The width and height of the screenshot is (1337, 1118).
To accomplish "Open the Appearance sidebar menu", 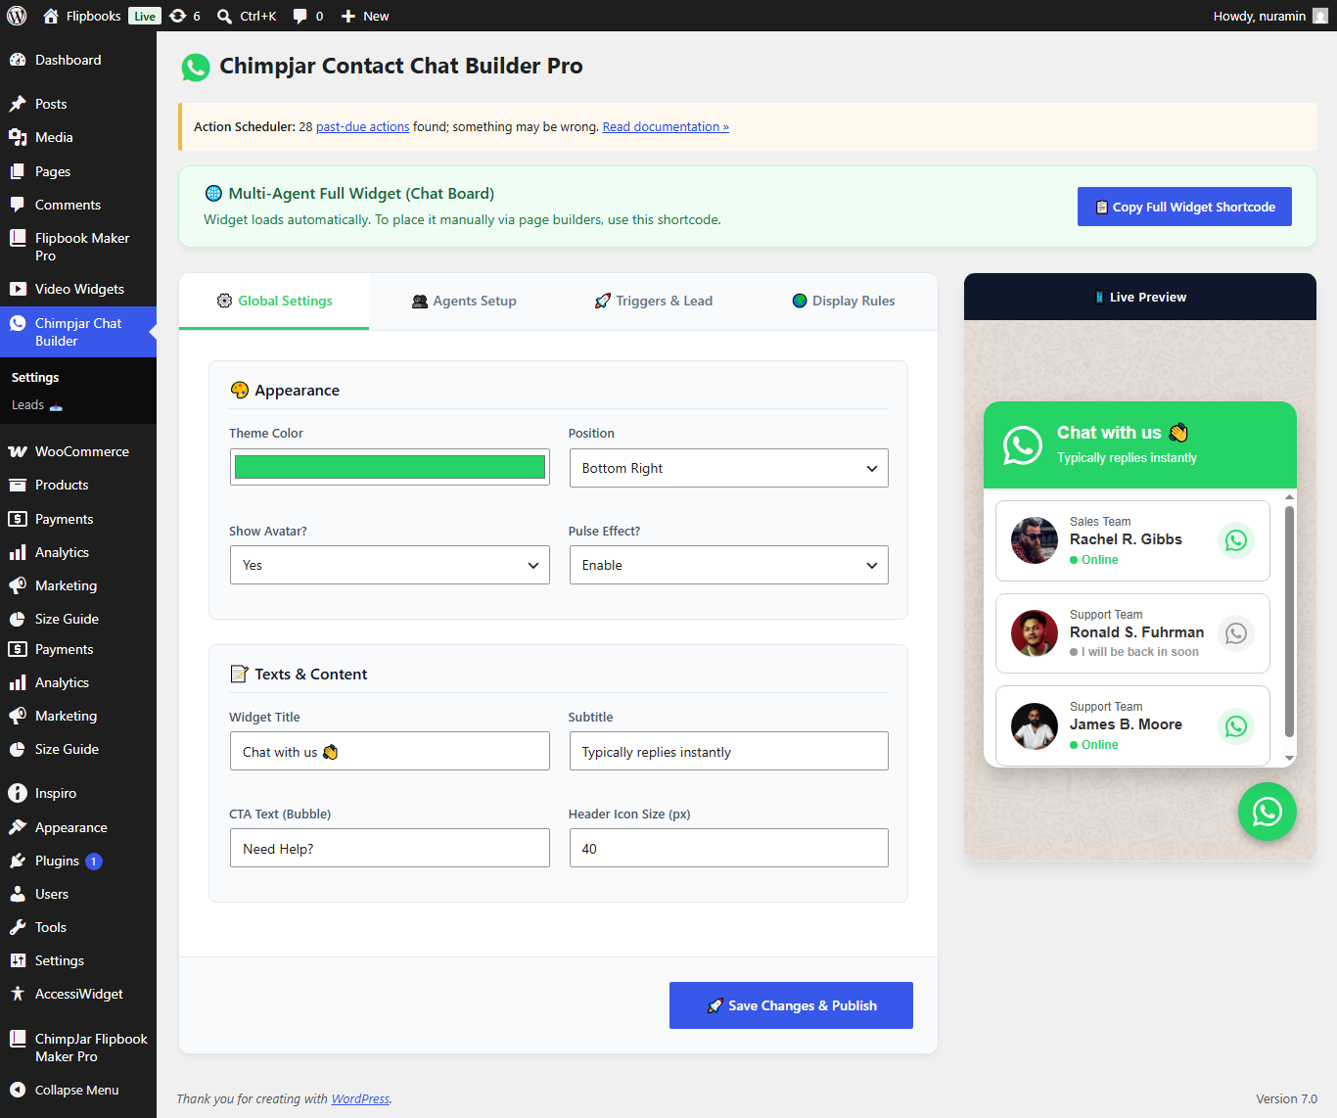I will (78, 827).
